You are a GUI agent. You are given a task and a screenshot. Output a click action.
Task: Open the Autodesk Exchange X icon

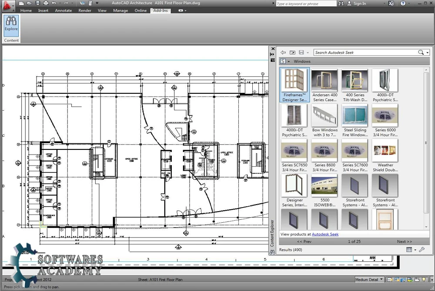pyautogui.click(x=391, y=3)
